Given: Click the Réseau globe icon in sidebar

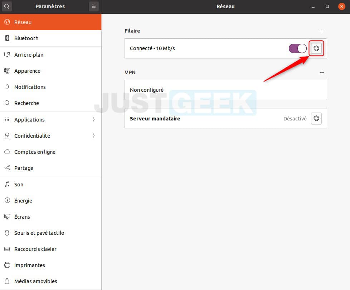Looking at the screenshot, I should (7, 22).
